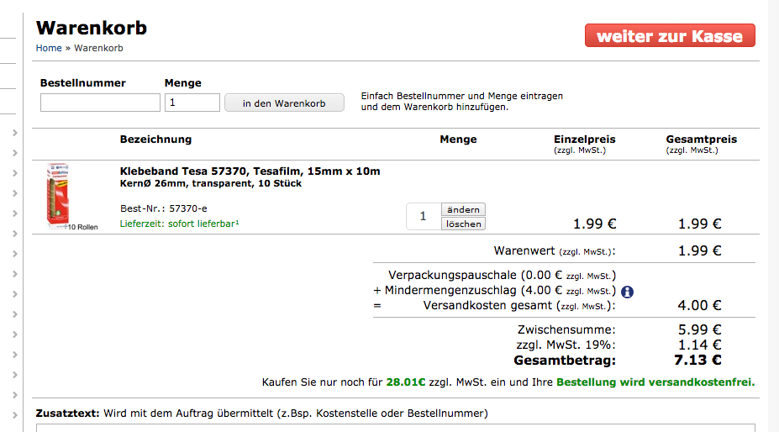Click the MwSt. 19% value 1.14 €
The height and width of the screenshot is (432, 779).
(x=699, y=345)
